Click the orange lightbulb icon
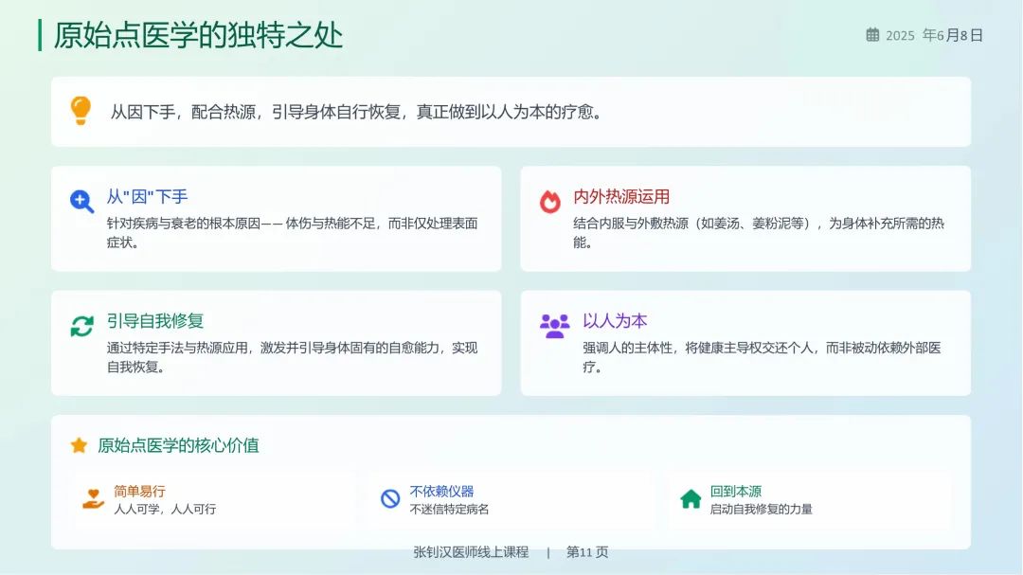This screenshot has height=575, width=1023. pos(81,111)
